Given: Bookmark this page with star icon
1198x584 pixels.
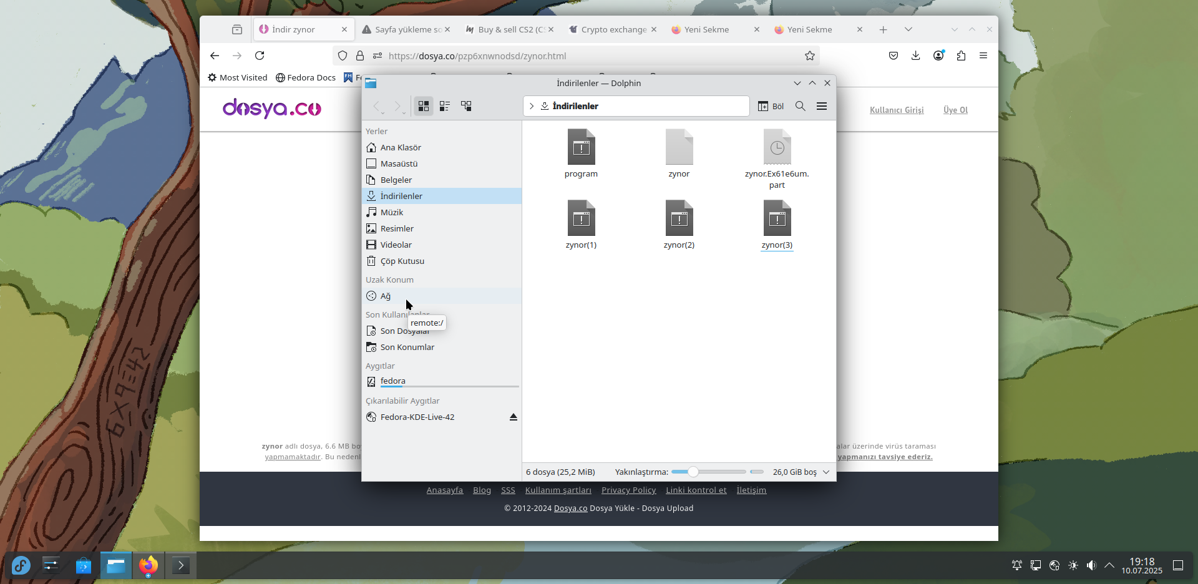Looking at the screenshot, I should (810, 56).
